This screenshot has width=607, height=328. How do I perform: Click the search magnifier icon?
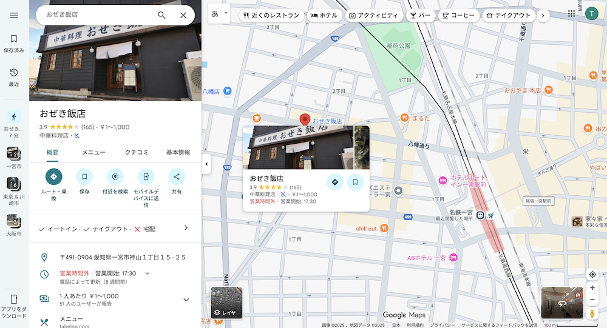pos(161,15)
